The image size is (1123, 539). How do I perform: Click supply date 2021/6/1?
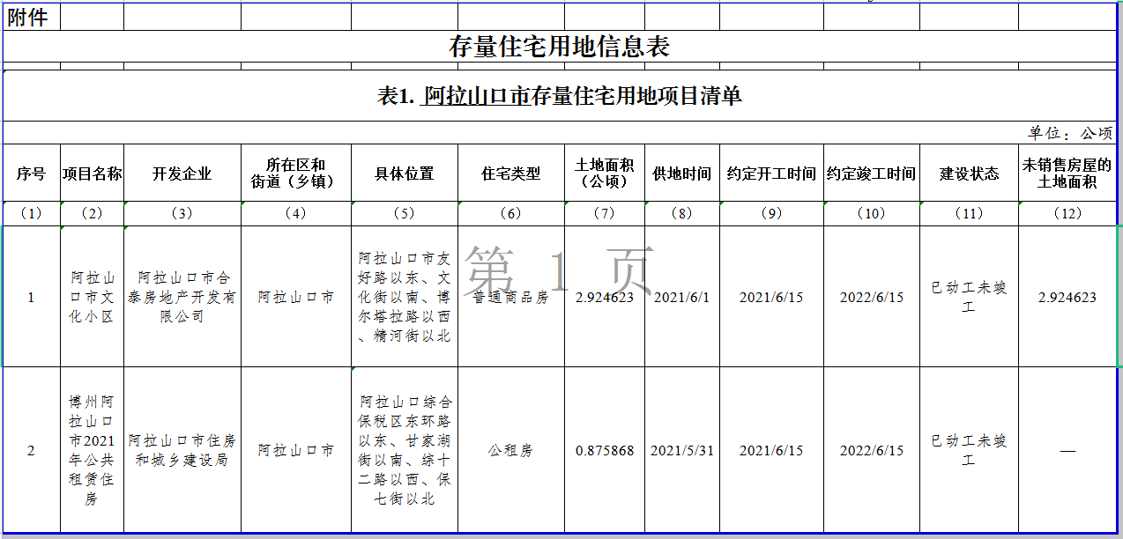[682, 297]
